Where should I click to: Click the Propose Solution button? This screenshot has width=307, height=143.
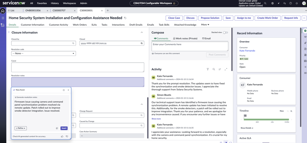210,18
